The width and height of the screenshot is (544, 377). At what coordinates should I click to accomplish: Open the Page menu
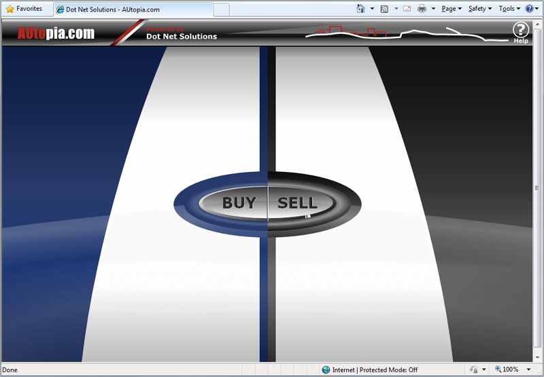click(x=450, y=9)
